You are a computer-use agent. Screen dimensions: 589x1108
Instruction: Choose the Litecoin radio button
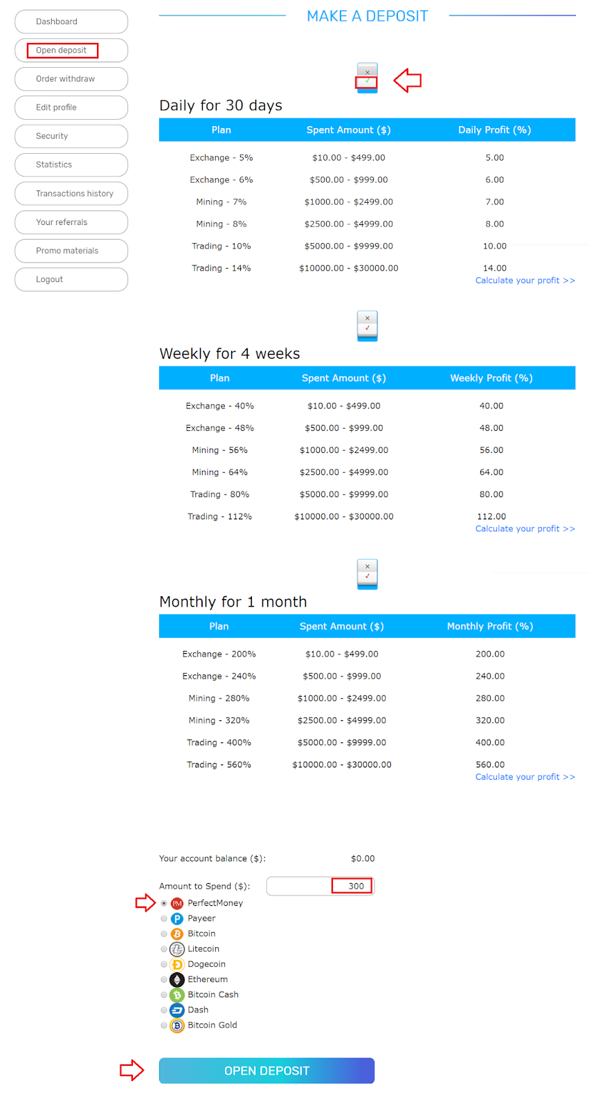click(164, 949)
